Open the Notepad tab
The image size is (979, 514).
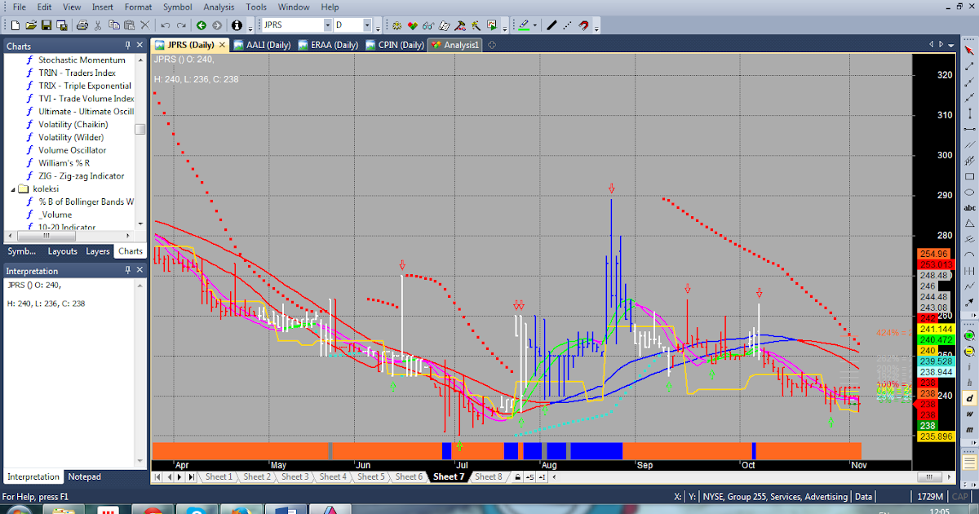[x=84, y=476]
